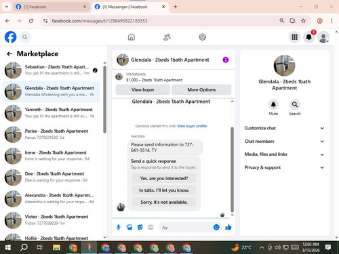Click the View buyer button
339x254 pixels.
tap(142, 89)
